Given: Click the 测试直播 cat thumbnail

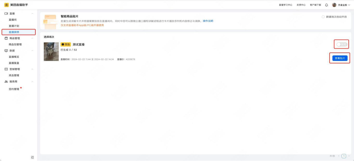Looking at the screenshot, I should pyautogui.click(x=51, y=52).
